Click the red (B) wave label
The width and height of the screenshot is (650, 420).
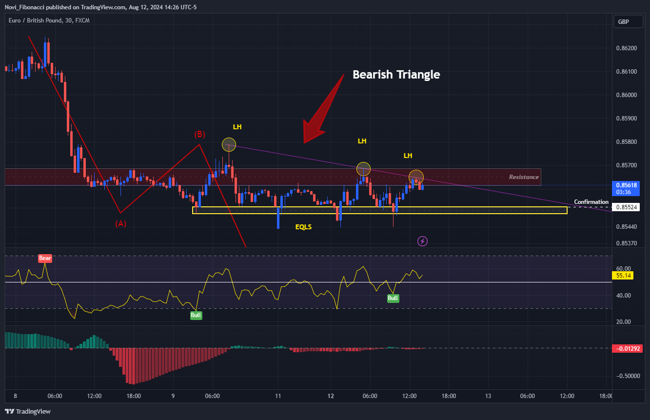(199, 134)
